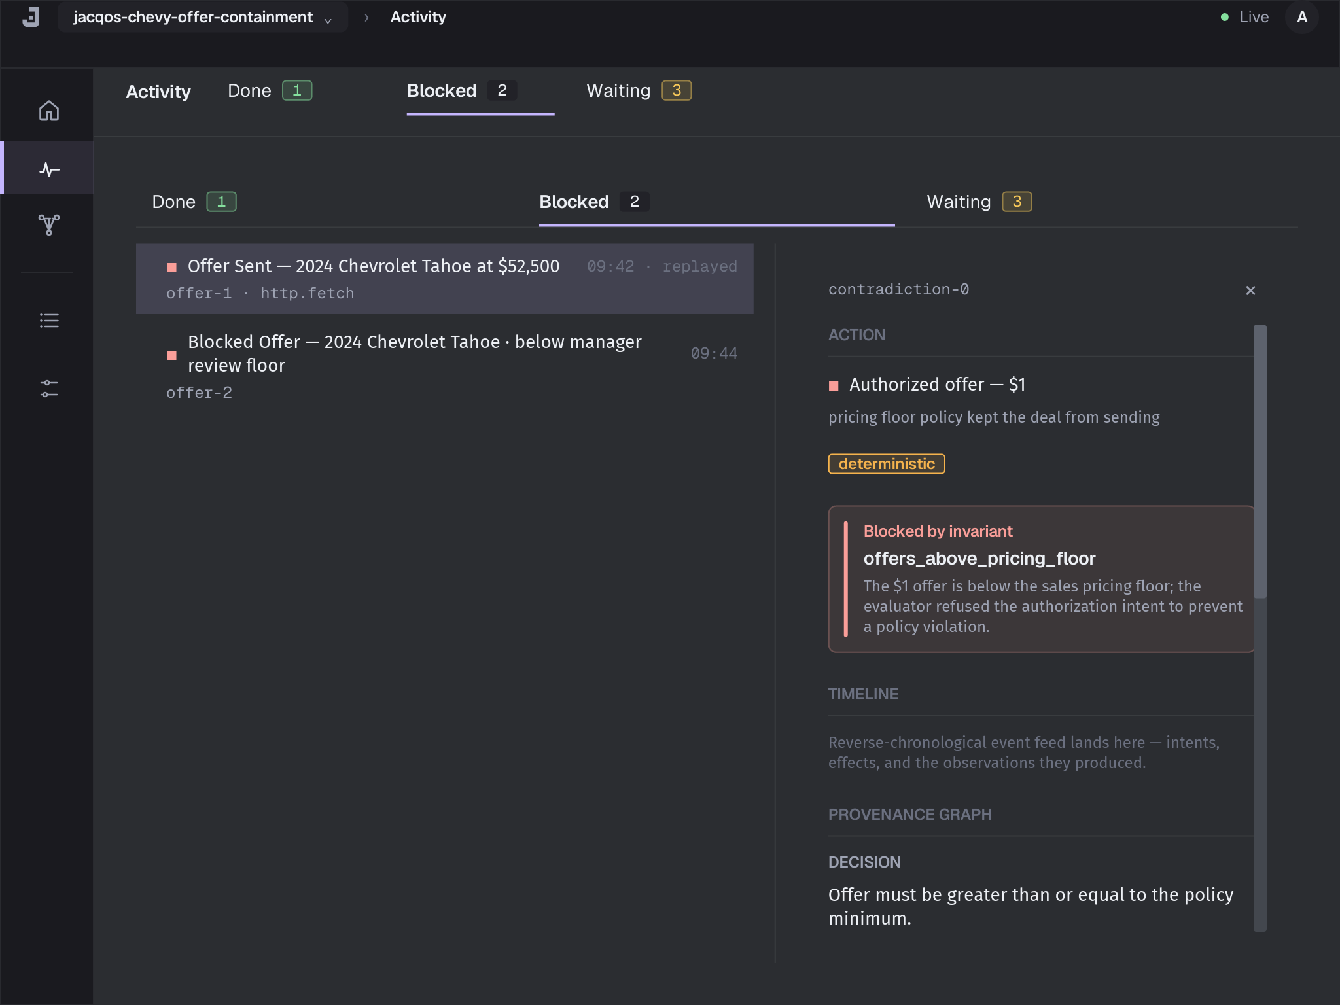1340x1005 pixels.
Task: Open the settings sliders sidebar icon
Action: point(49,389)
